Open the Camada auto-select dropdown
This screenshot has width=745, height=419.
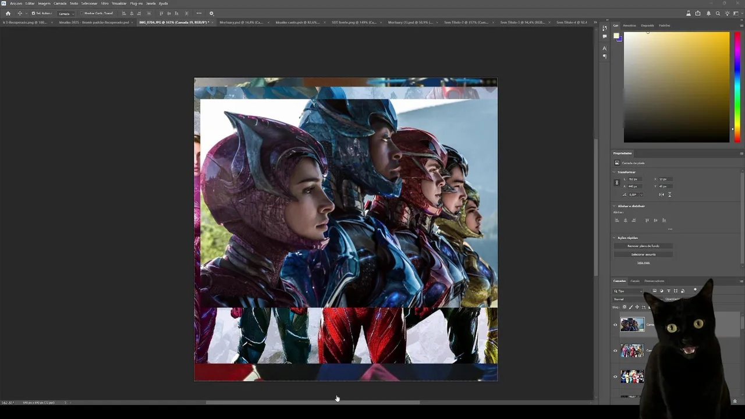(66, 13)
